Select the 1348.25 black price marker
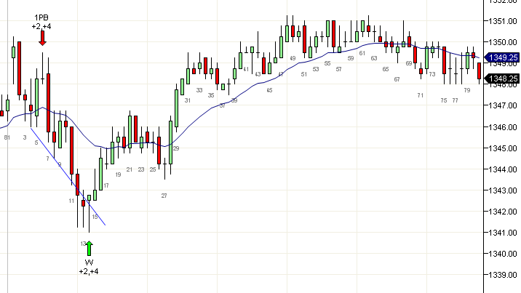The height and width of the screenshot is (293, 521). pyautogui.click(x=502, y=79)
